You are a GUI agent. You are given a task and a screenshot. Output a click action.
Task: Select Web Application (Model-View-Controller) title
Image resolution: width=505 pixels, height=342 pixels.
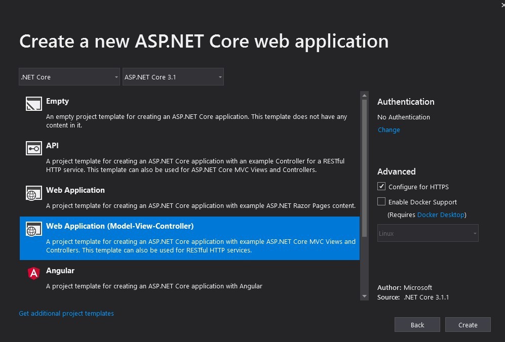[x=120, y=226]
